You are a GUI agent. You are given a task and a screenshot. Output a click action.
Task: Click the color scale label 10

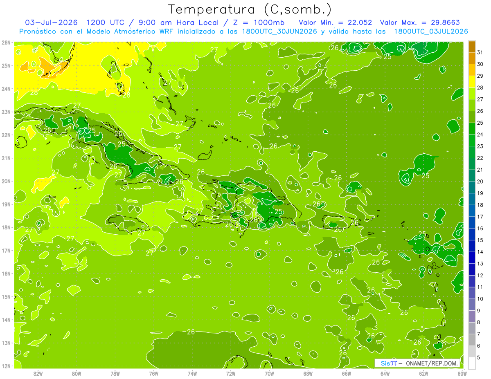(480, 299)
